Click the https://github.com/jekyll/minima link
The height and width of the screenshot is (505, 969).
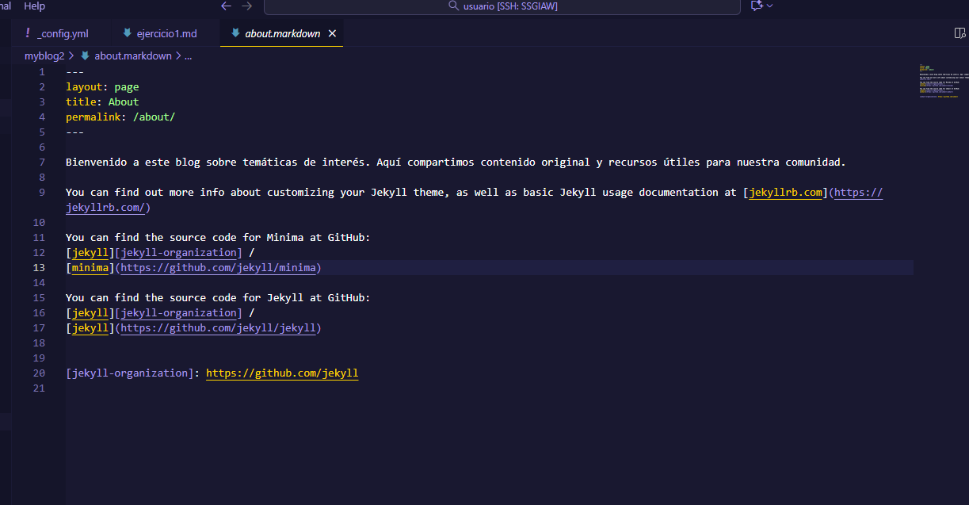(x=219, y=268)
